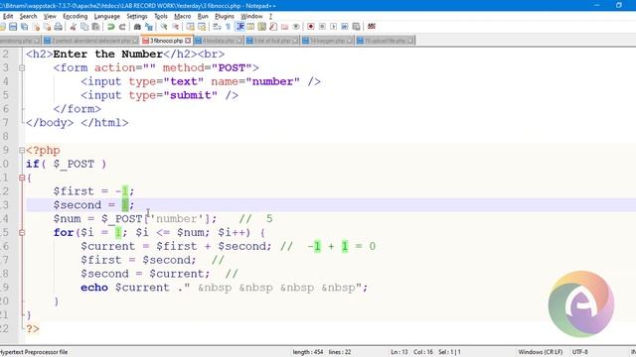Toggle file monitoring with the eye icon
This screenshot has width=636, height=357.
click(x=296, y=27)
